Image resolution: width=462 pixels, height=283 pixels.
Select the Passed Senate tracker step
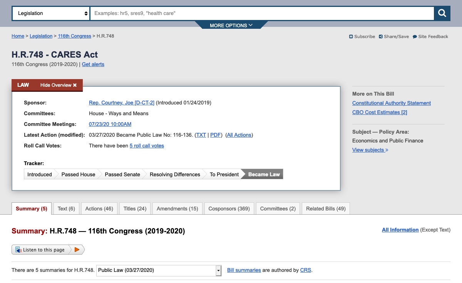(122, 174)
